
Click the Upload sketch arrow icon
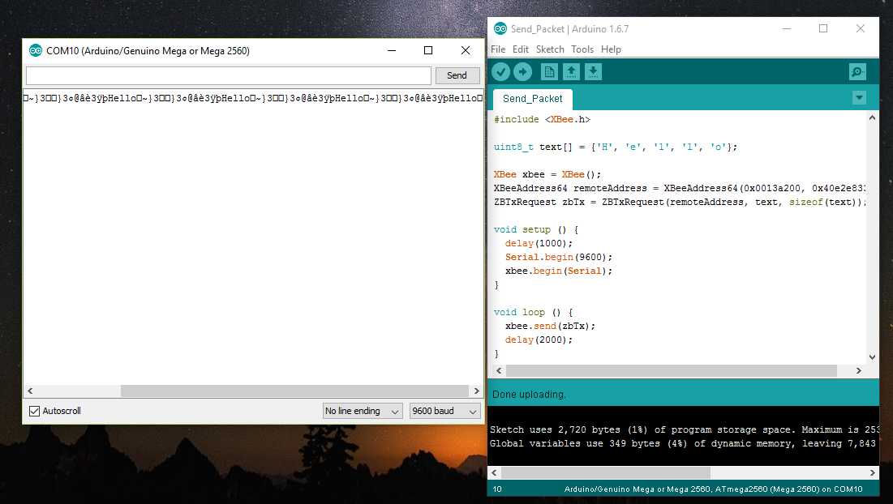[522, 71]
